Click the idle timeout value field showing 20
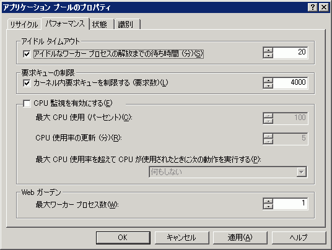The image size is (332, 250). click(x=290, y=53)
